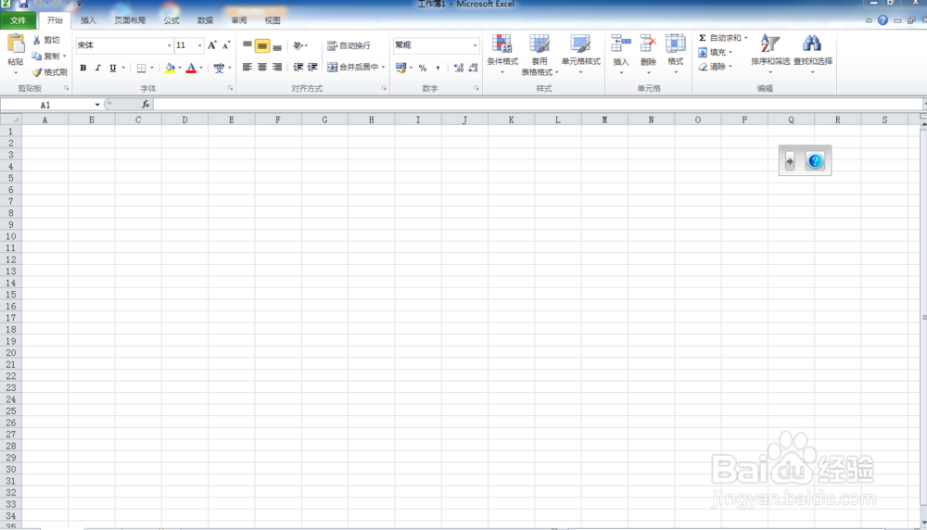Click inside the formula bar
This screenshot has width=927, height=530.
(x=537, y=105)
